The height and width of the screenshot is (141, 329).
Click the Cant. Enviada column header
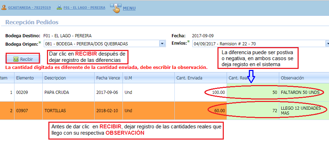coord(201,78)
